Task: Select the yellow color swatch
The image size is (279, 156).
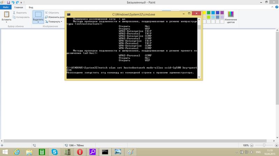Action: pyautogui.click(x=204, y=13)
